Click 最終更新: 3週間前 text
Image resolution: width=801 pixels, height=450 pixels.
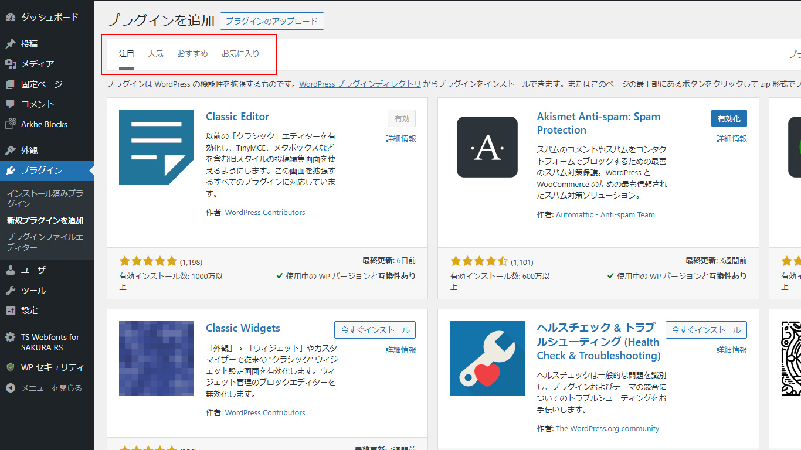click(x=716, y=260)
